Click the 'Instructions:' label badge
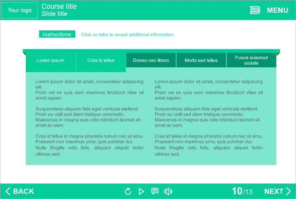This screenshot has height=199, width=296. point(57,34)
